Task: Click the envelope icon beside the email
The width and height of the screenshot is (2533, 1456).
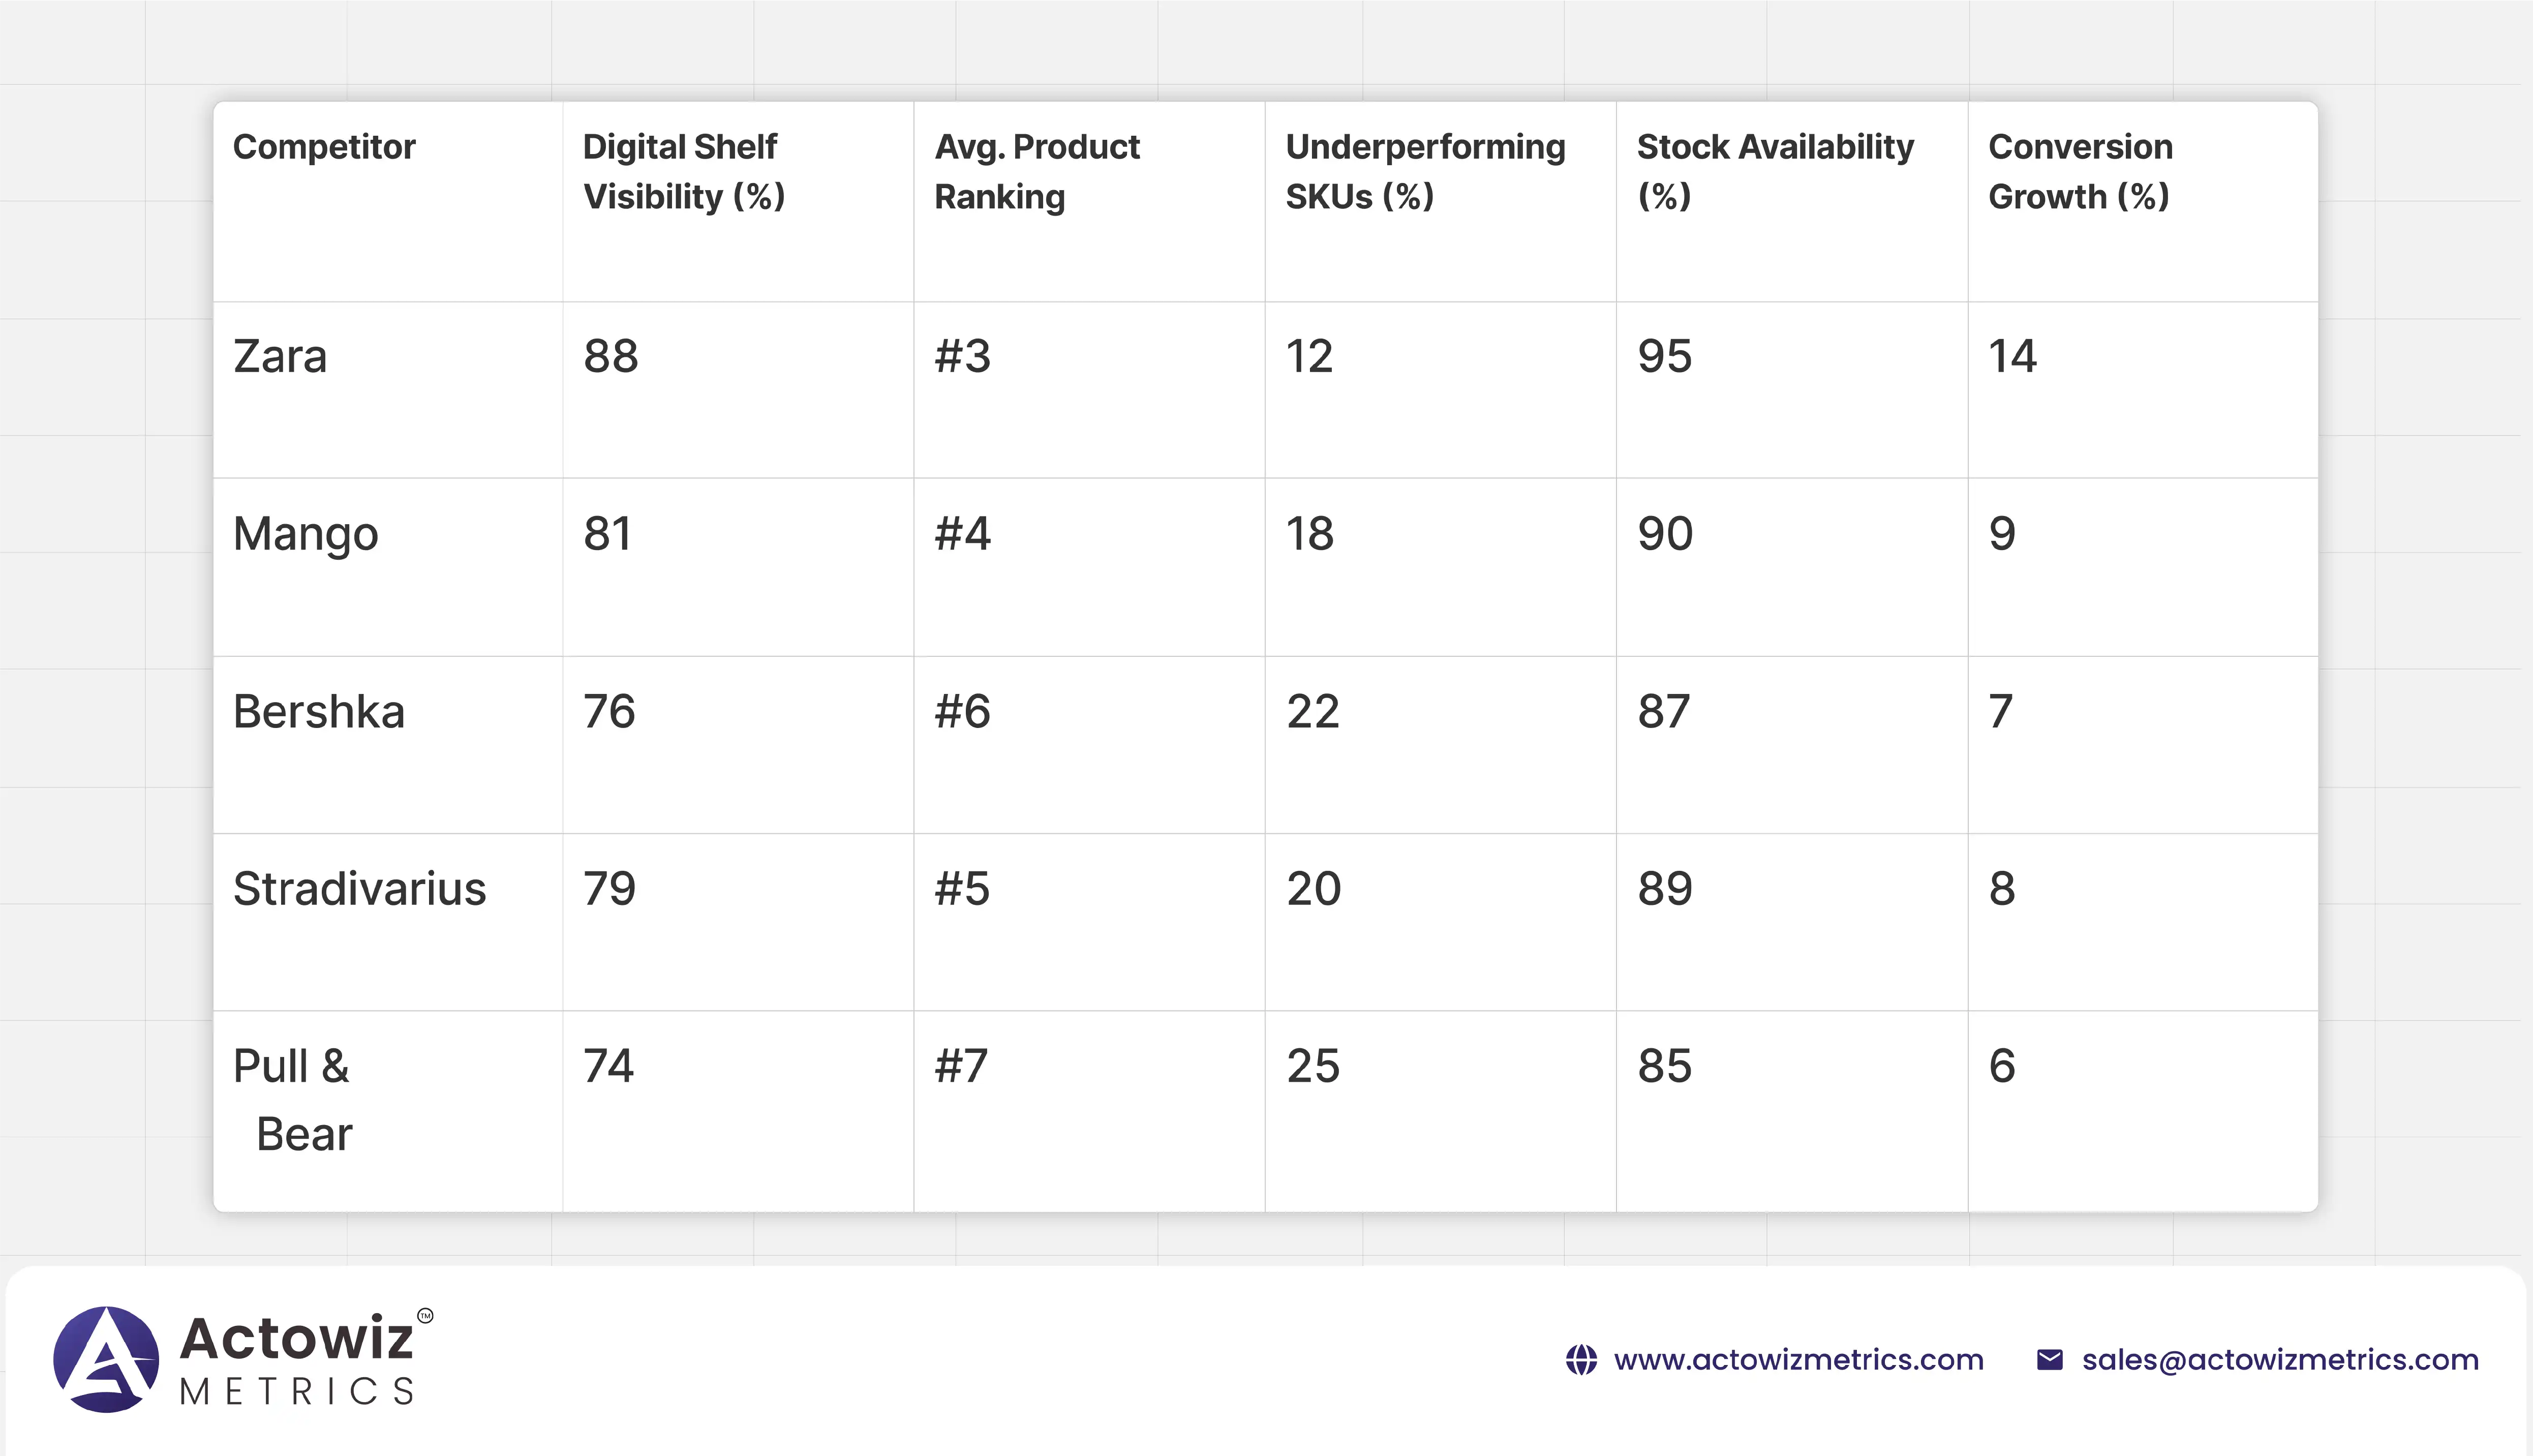Action: point(2049,1360)
